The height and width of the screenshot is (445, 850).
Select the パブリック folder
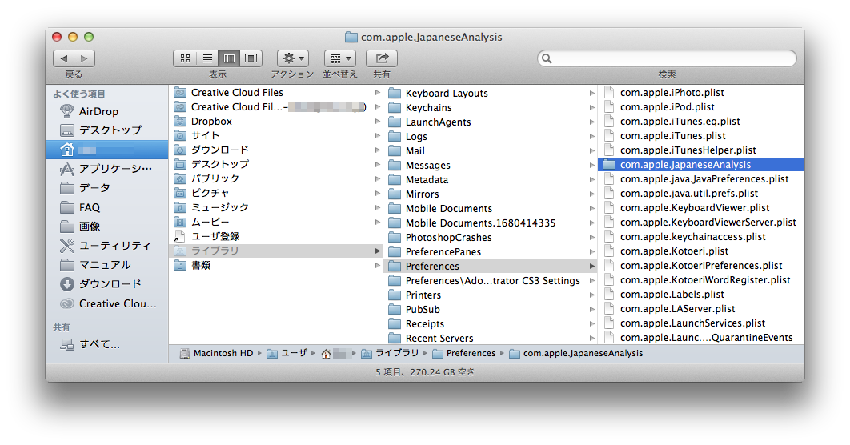(x=276, y=178)
